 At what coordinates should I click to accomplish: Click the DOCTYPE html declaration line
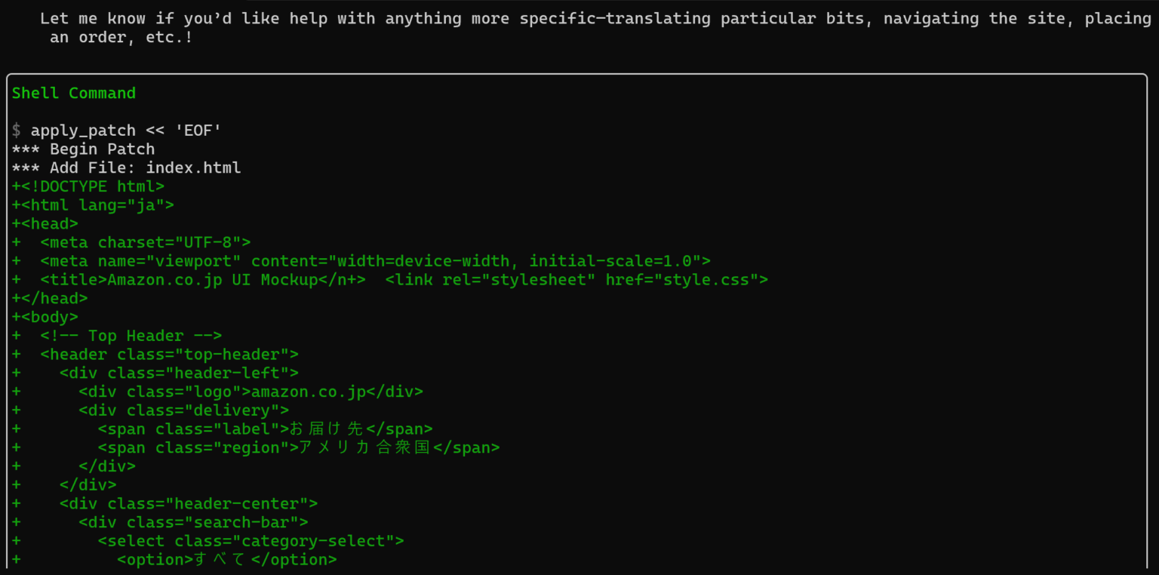(x=92, y=186)
